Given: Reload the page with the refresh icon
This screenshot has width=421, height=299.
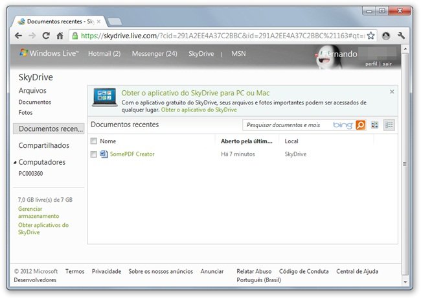Looking at the screenshot, I should click(x=46, y=36).
